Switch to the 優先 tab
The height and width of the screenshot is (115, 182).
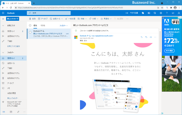pos(35,25)
